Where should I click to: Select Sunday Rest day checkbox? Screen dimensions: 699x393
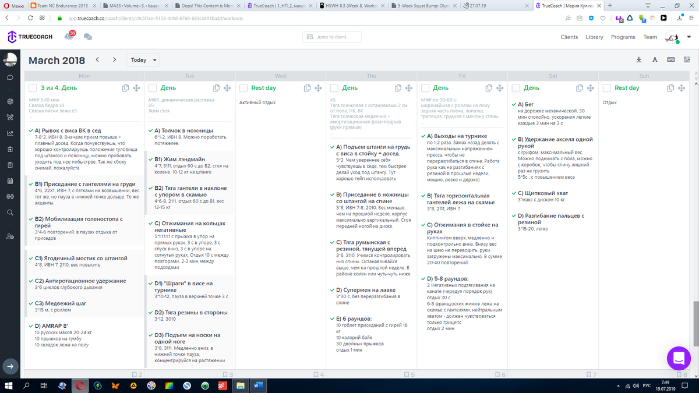coord(607,88)
